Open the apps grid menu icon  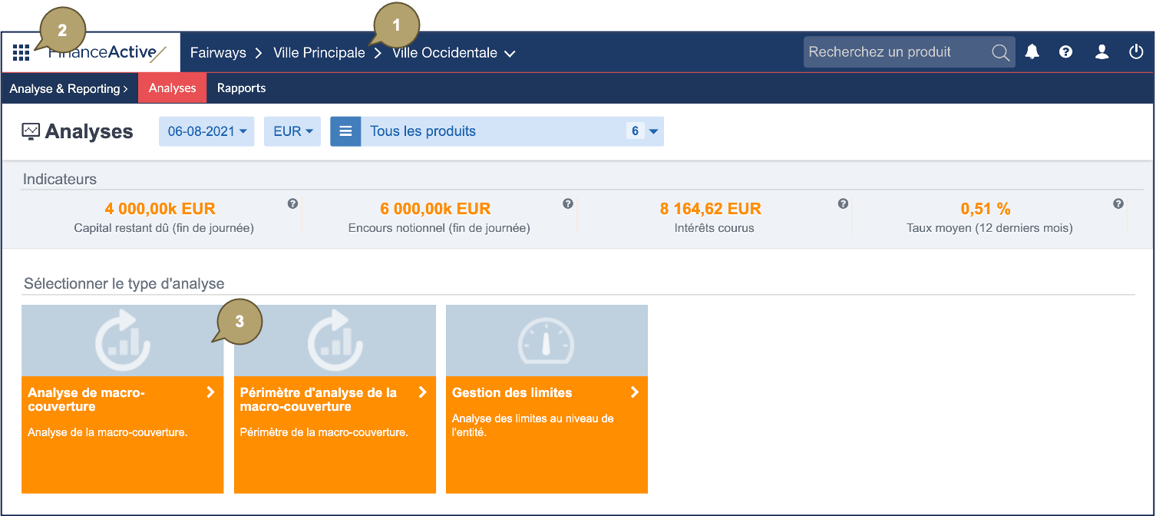point(21,53)
